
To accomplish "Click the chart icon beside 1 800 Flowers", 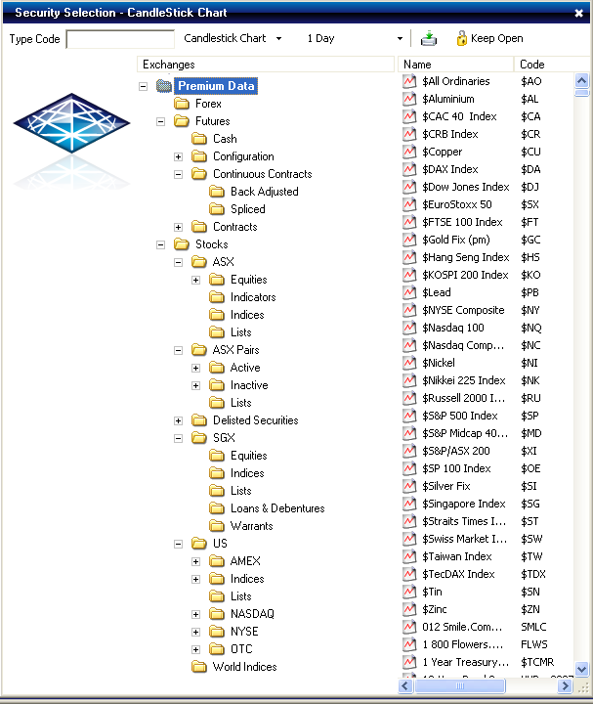I will (x=409, y=644).
